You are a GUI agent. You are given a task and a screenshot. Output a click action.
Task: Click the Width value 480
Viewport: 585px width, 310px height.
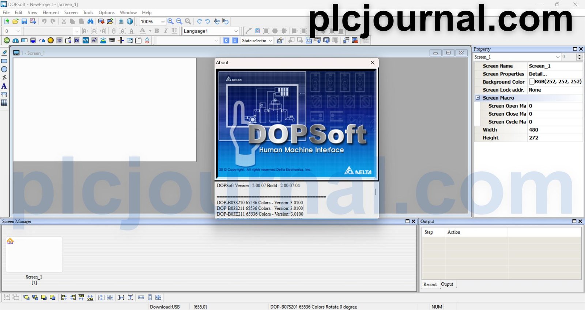[555, 130]
